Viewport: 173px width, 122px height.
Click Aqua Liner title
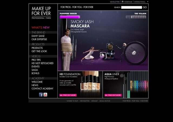[112, 74]
